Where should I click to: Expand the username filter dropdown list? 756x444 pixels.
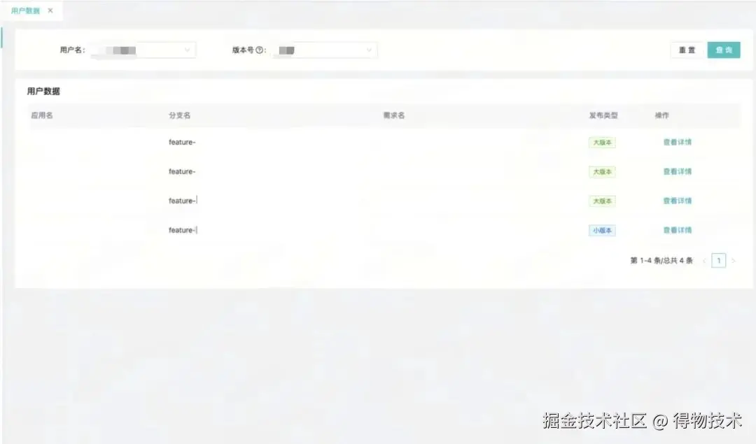click(x=187, y=50)
